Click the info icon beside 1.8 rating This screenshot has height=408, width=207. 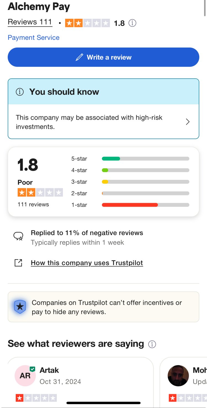pos(132,23)
